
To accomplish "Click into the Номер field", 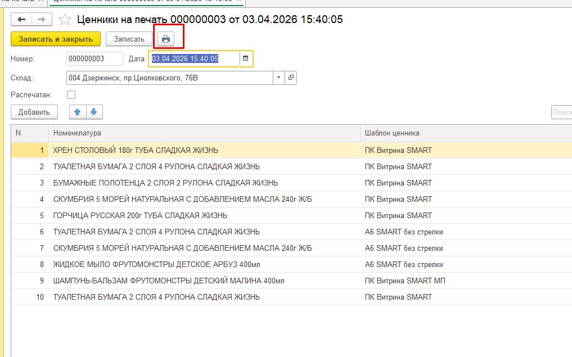I will [x=94, y=58].
